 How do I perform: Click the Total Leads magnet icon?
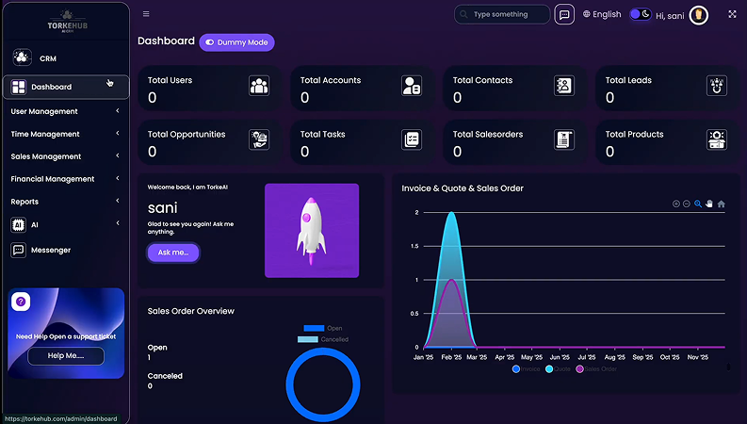coord(717,86)
